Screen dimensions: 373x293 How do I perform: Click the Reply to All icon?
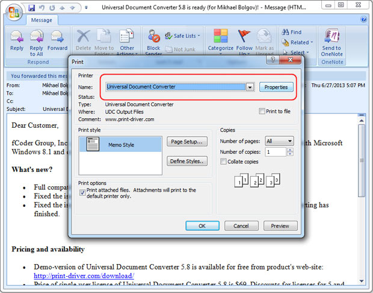(x=36, y=36)
